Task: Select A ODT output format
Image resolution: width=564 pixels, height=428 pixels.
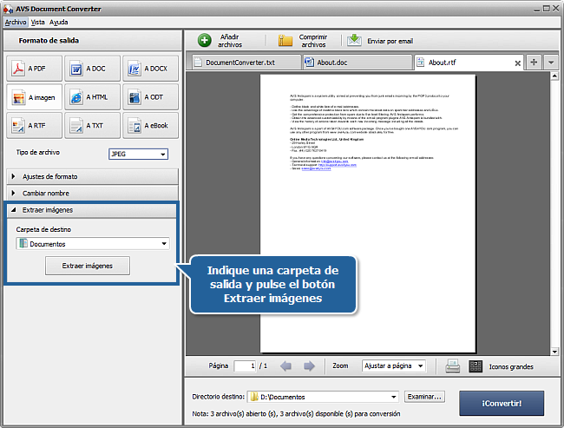Action: coord(150,97)
